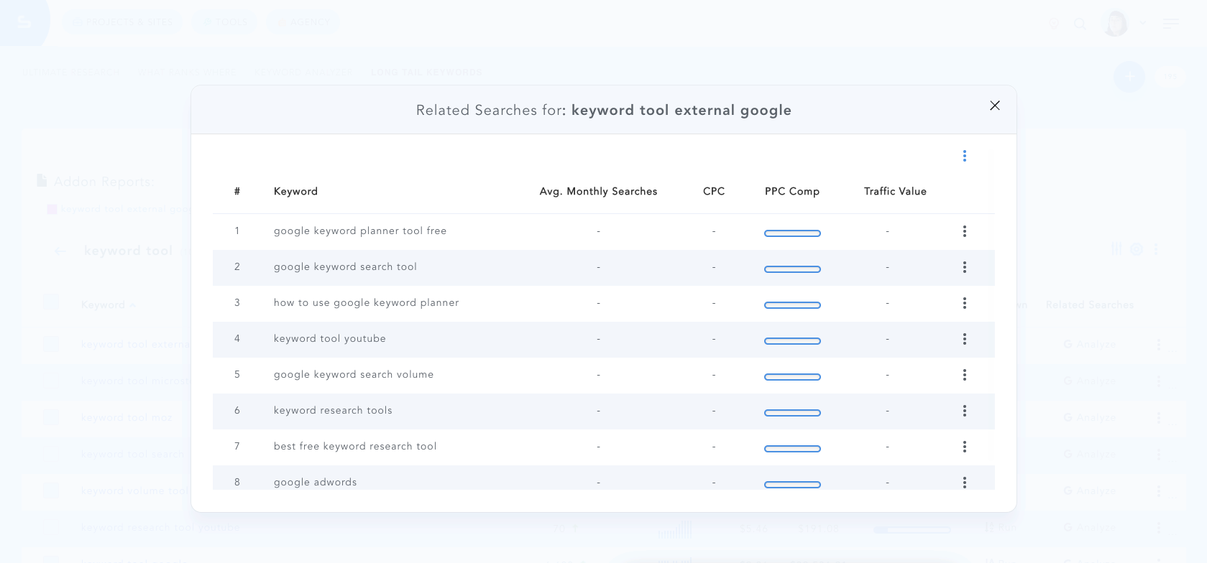
Task: Select keyword 'google keyword search volume'
Action: point(354,375)
